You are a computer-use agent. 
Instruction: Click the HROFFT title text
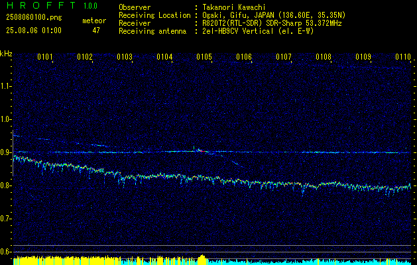(x=40, y=5)
